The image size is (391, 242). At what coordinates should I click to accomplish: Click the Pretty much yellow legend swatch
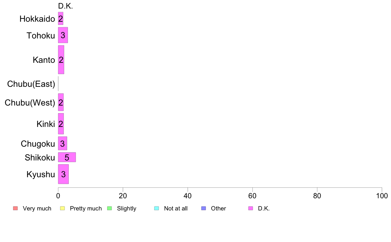[x=62, y=208]
